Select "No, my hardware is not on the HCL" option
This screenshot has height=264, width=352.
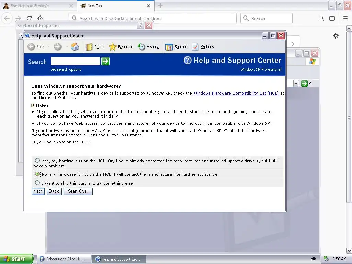point(37,174)
